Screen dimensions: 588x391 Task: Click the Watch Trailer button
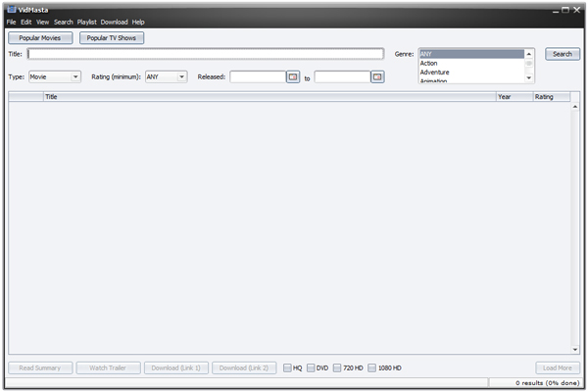click(108, 367)
